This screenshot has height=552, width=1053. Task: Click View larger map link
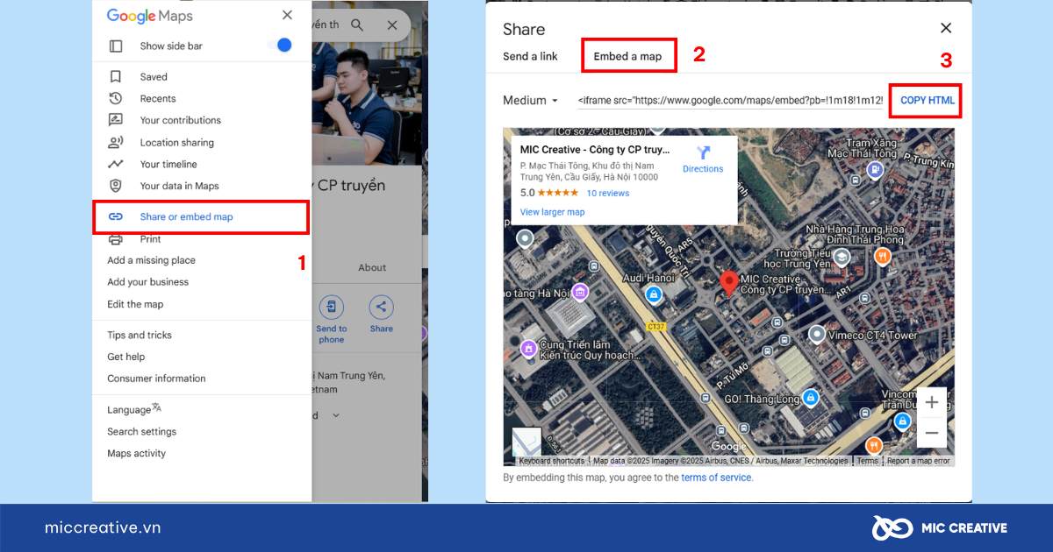coord(552,212)
